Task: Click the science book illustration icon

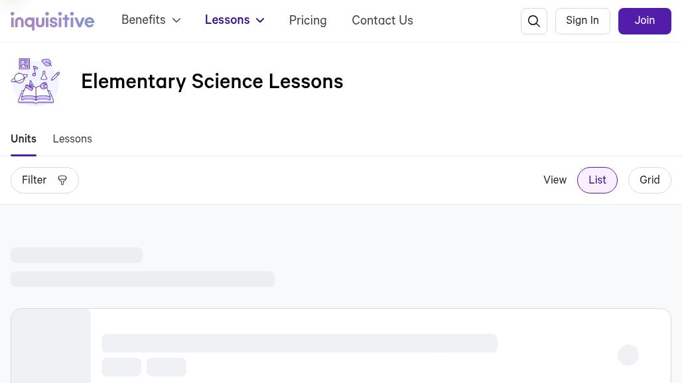Action: point(35,82)
